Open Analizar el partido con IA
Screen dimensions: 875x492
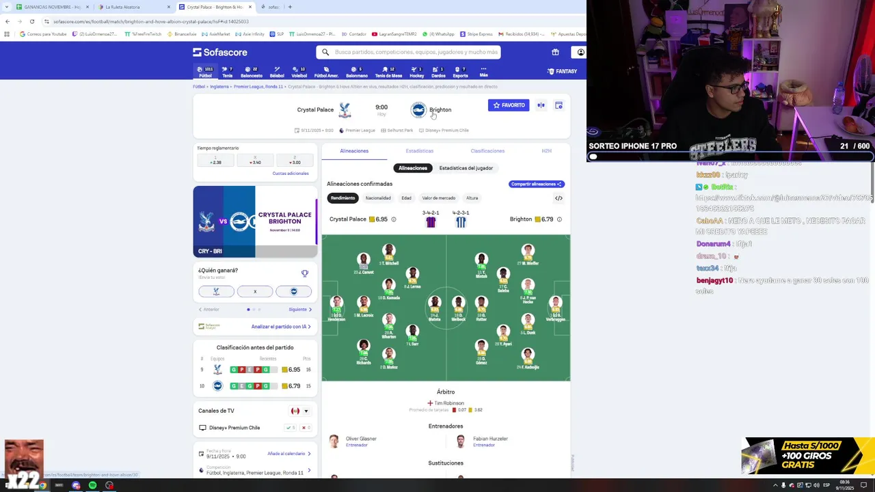[281, 327]
